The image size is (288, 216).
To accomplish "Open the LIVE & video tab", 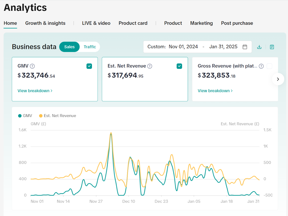I will coord(96,23).
